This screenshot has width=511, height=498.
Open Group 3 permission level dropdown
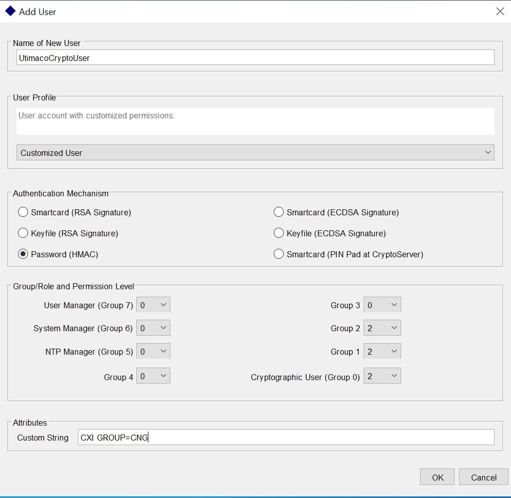tap(382, 305)
